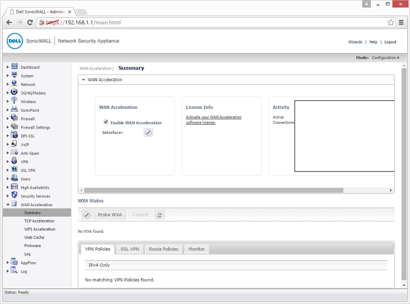Click the VoIP headset icon
The width and height of the screenshot is (410, 304).
[14, 144]
